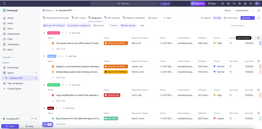Click the status circle of Cancelled logo task
Viewport: 262px width, 129px height.
tap(53, 95)
